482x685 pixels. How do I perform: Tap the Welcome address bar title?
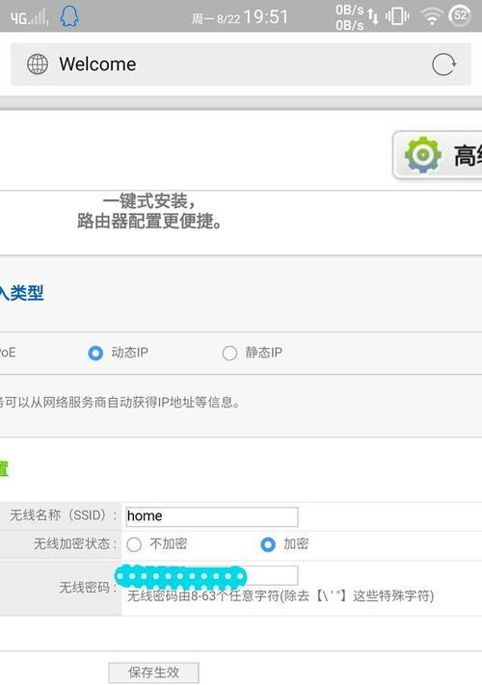tap(97, 65)
